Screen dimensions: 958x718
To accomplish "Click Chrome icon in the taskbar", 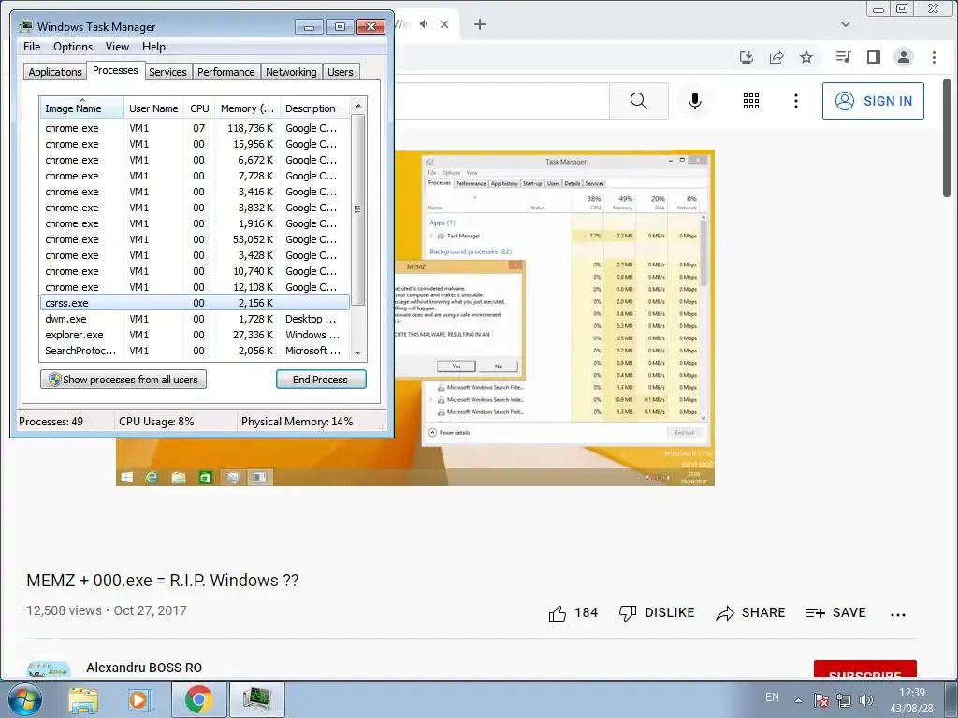I will [198, 699].
